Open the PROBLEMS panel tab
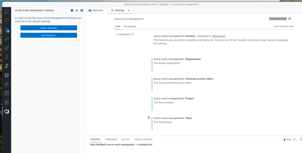This screenshot has width=302, height=153. pos(111,139)
